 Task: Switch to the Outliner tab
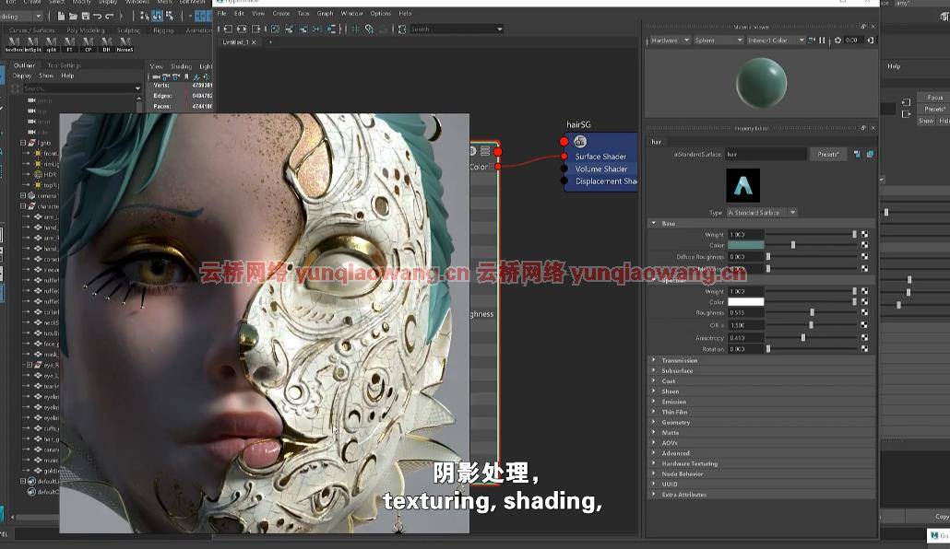coord(24,65)
